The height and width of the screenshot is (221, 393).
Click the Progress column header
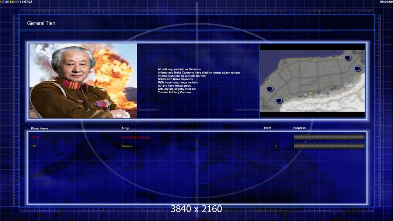click(299, 128)
